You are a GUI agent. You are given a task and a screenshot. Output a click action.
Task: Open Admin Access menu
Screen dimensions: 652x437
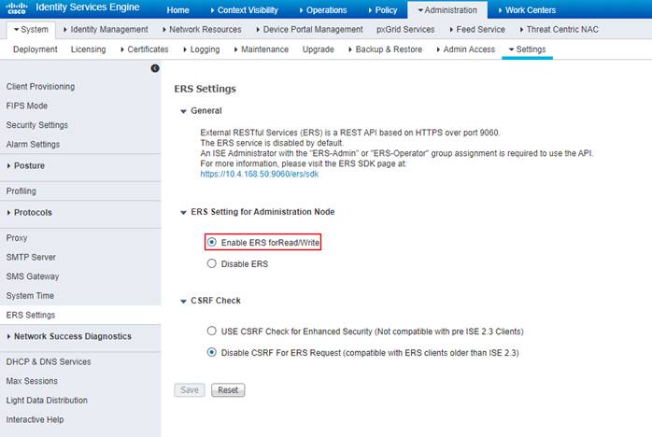(466, 49)
